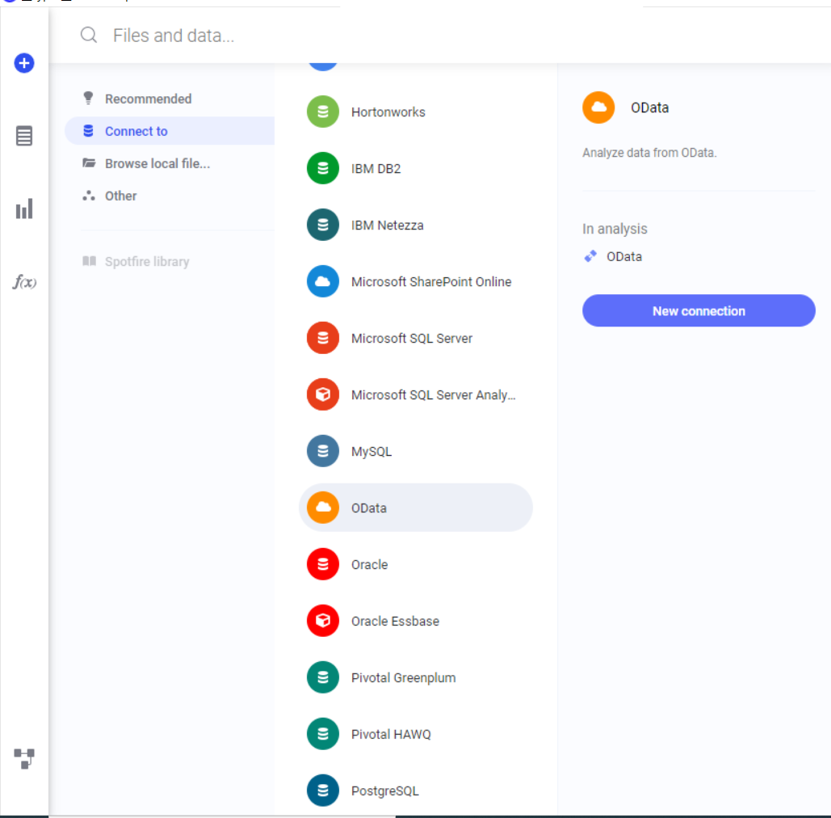
Task: Open the f(x) analytics tools icon
Action: (x=24, y=281)
